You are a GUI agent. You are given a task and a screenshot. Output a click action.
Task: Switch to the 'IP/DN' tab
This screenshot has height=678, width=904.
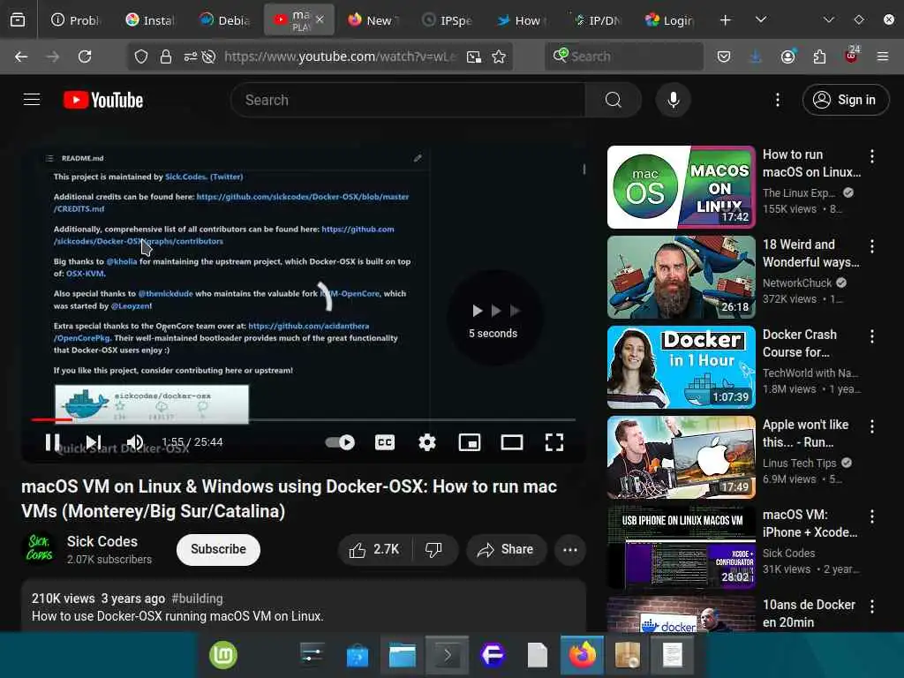597,20
